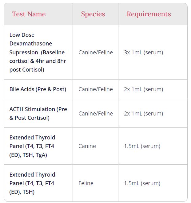The height and width of the screenshot is (203, 191).
Task: Click Extended Thyroid Panel with TgA
Action: [x=32, y=146]
